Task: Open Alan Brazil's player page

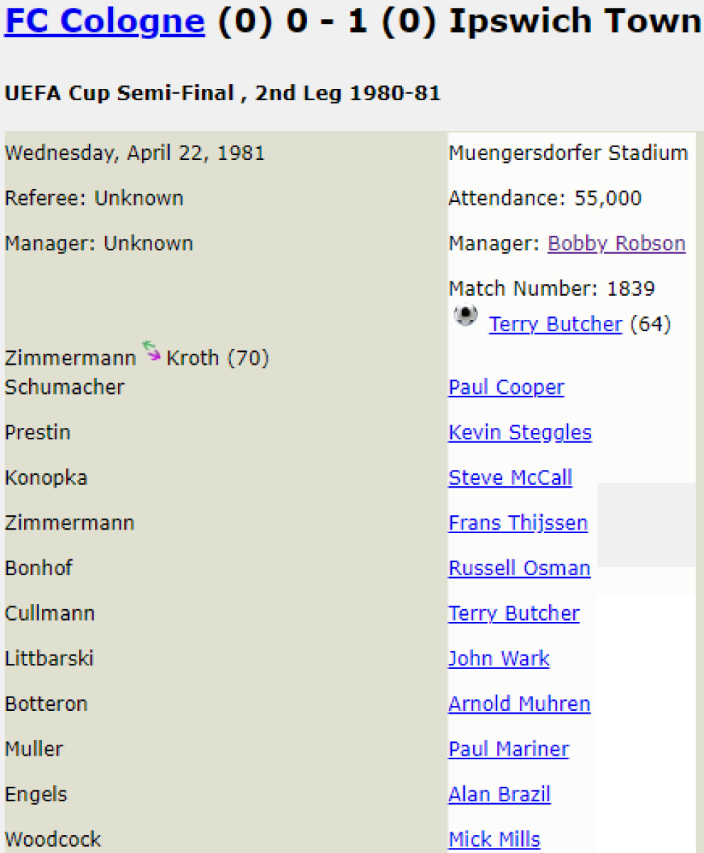Action: tap(499, 795)
